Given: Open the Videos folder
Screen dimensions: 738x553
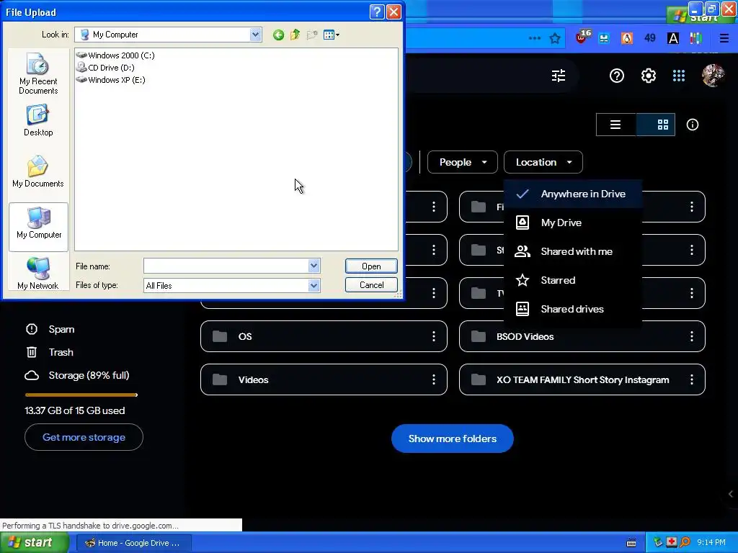Looking at the screenshot, I should [324, 379].
